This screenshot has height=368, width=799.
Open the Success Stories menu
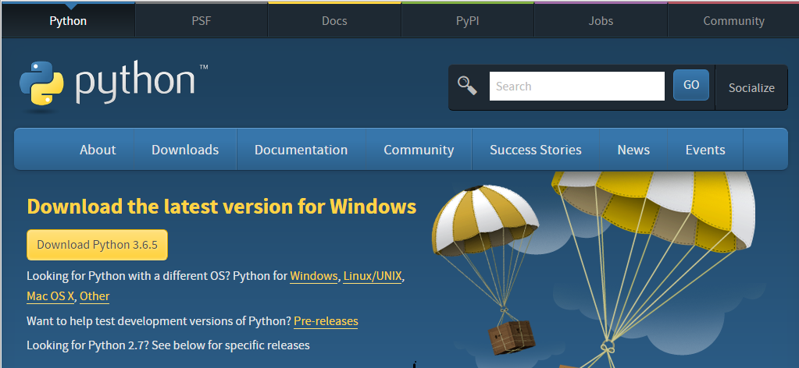point(536,150)
